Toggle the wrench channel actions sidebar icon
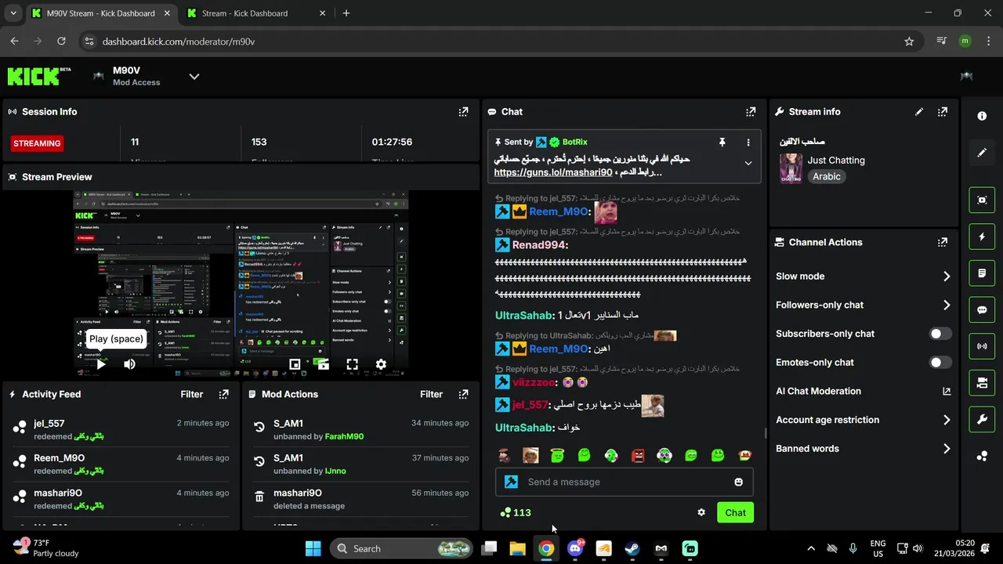Screen dimensions: 1003x564 982,420
